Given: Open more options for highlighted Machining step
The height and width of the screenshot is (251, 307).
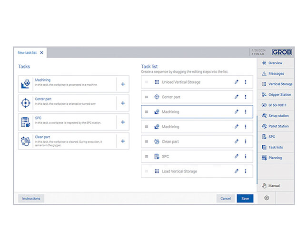Looking at the screenshot, I should [x=246, y=111].
